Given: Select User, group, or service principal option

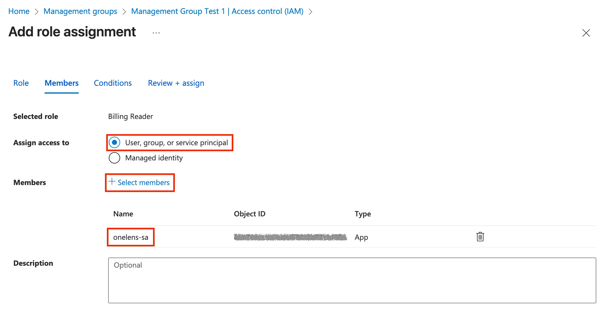Looking at the screenshot, I should click(x=114, y=143).
